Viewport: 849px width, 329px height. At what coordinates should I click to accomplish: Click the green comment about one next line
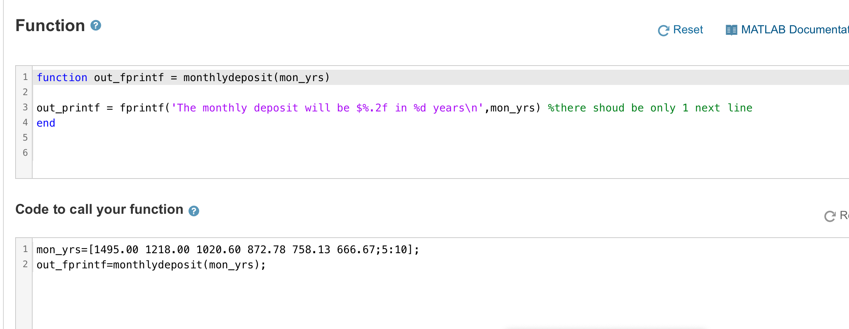coord(649,108)
